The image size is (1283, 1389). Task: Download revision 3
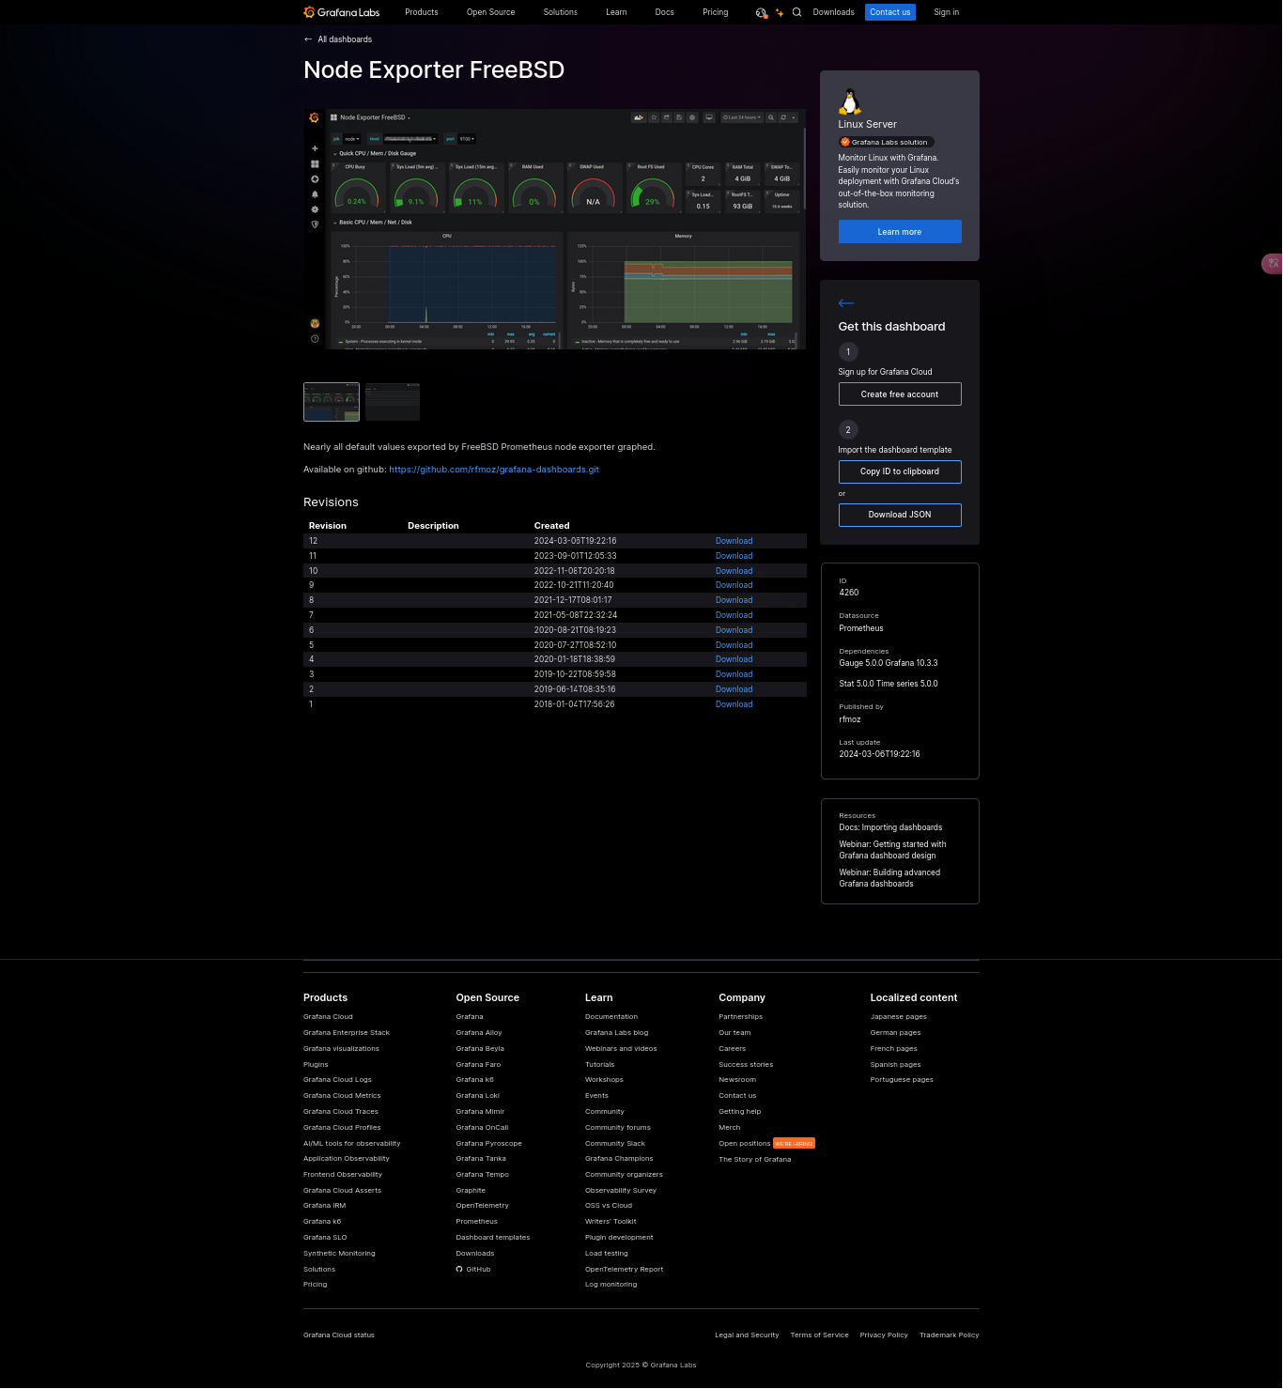click(734, 674)
